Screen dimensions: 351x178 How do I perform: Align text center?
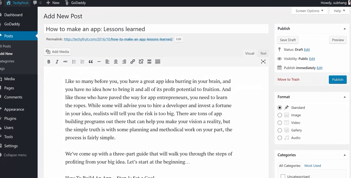[x=116, y=62]
